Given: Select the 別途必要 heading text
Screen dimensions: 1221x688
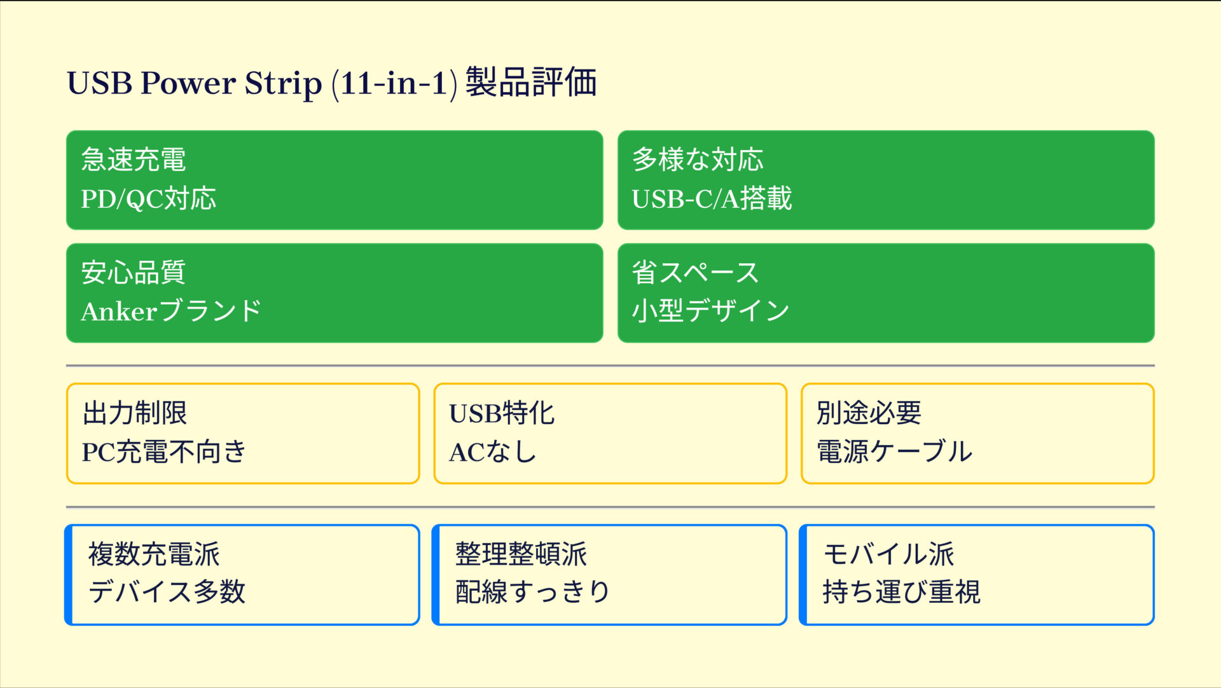Looking at the screenshot, I should coord(869,413).
